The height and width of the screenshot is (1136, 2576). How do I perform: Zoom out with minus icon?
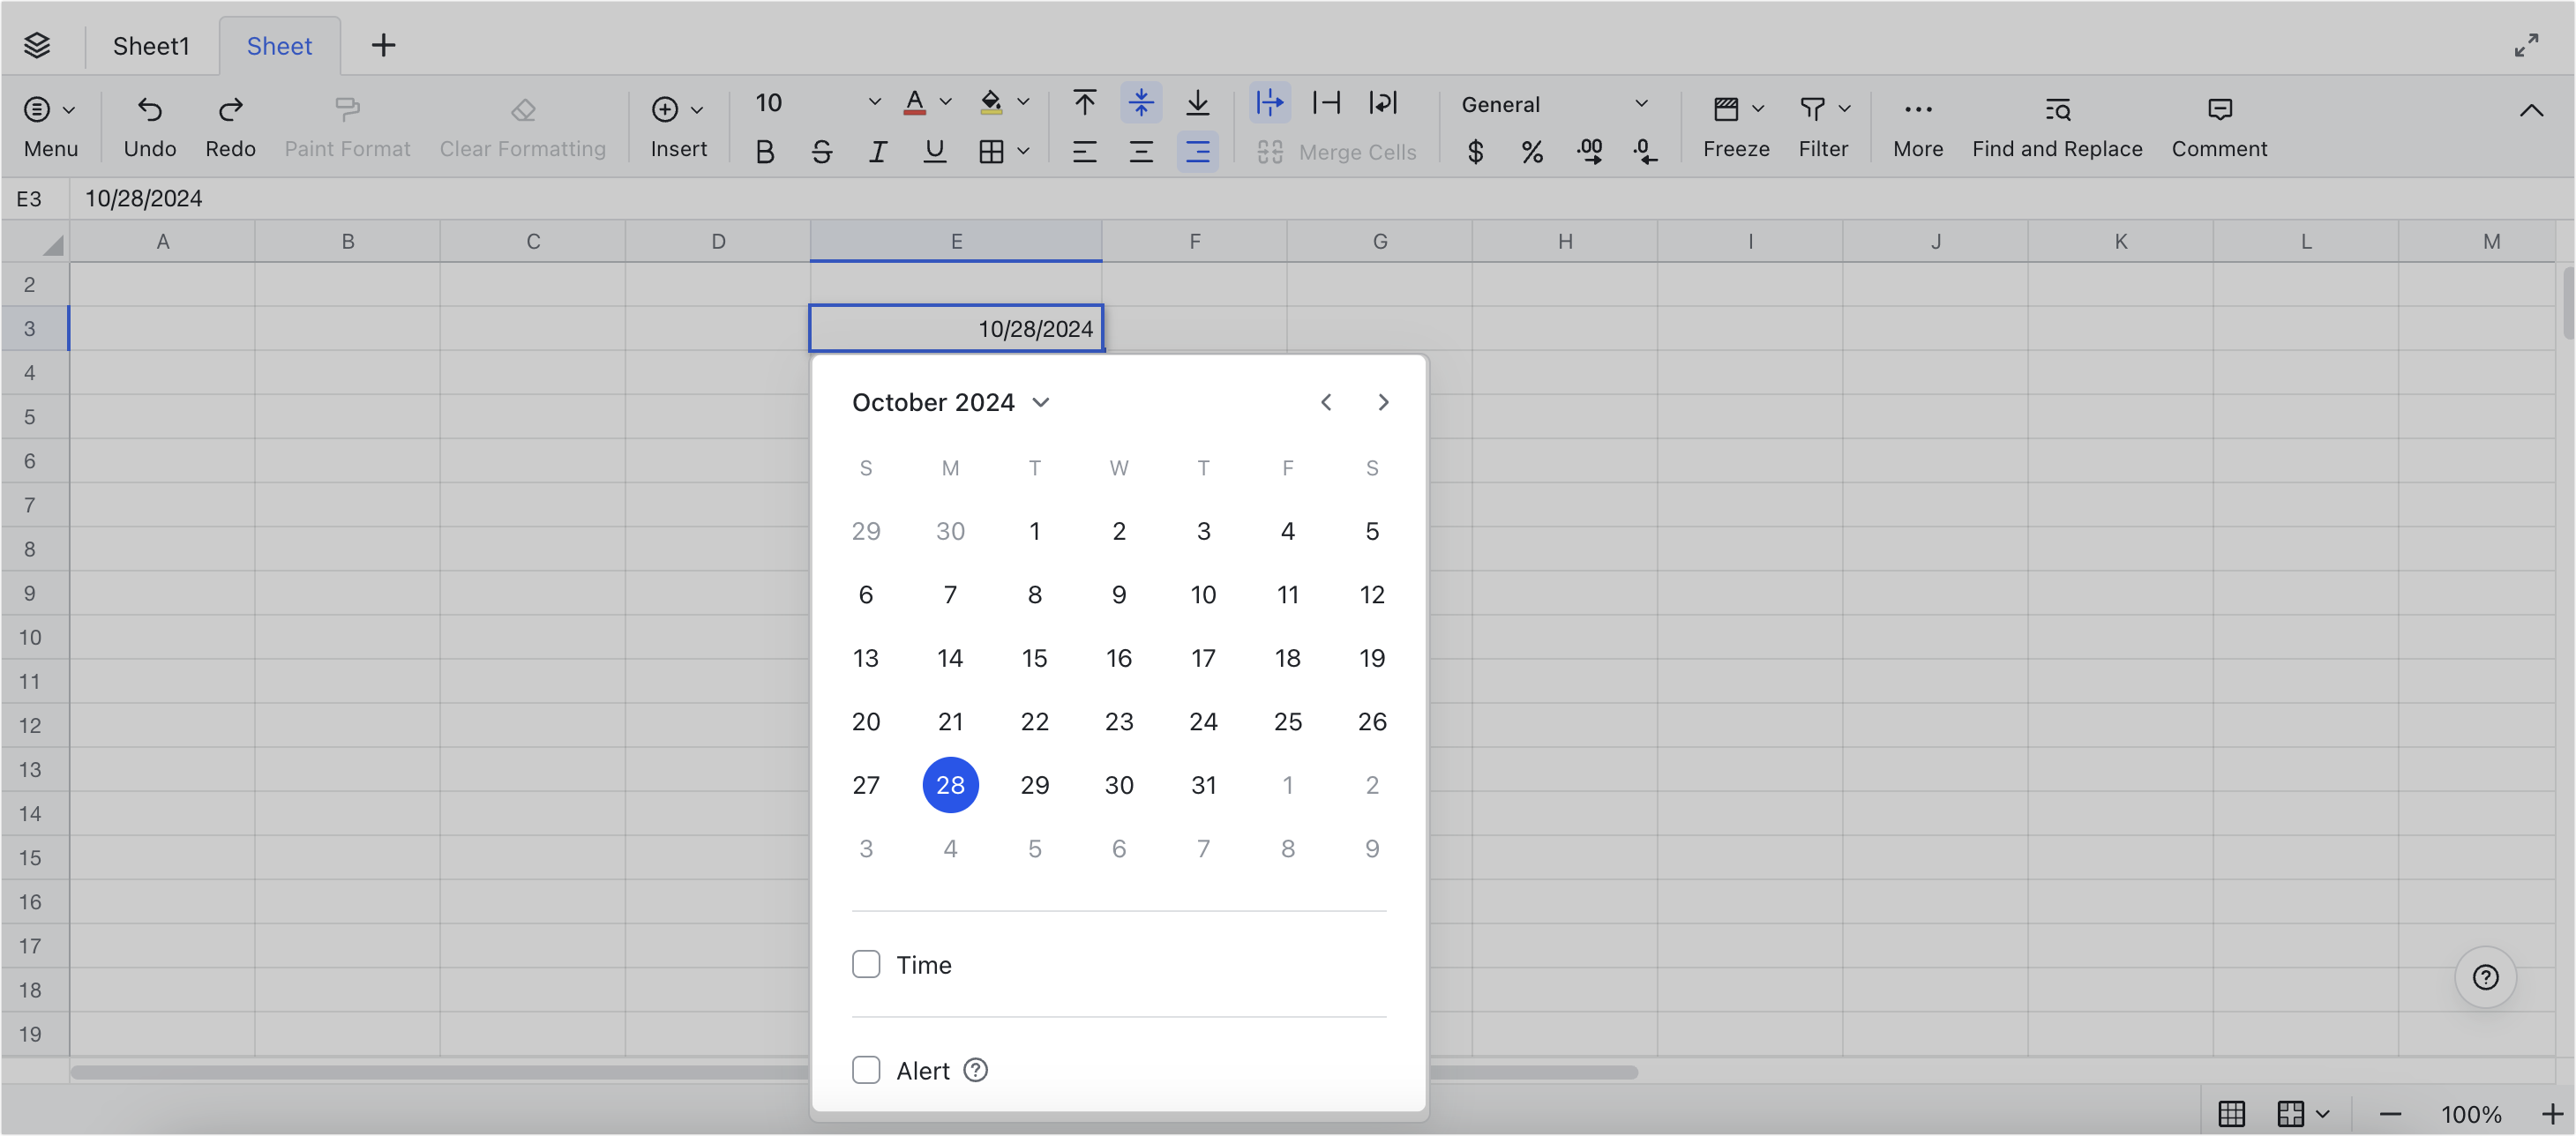(2390, 1114)
